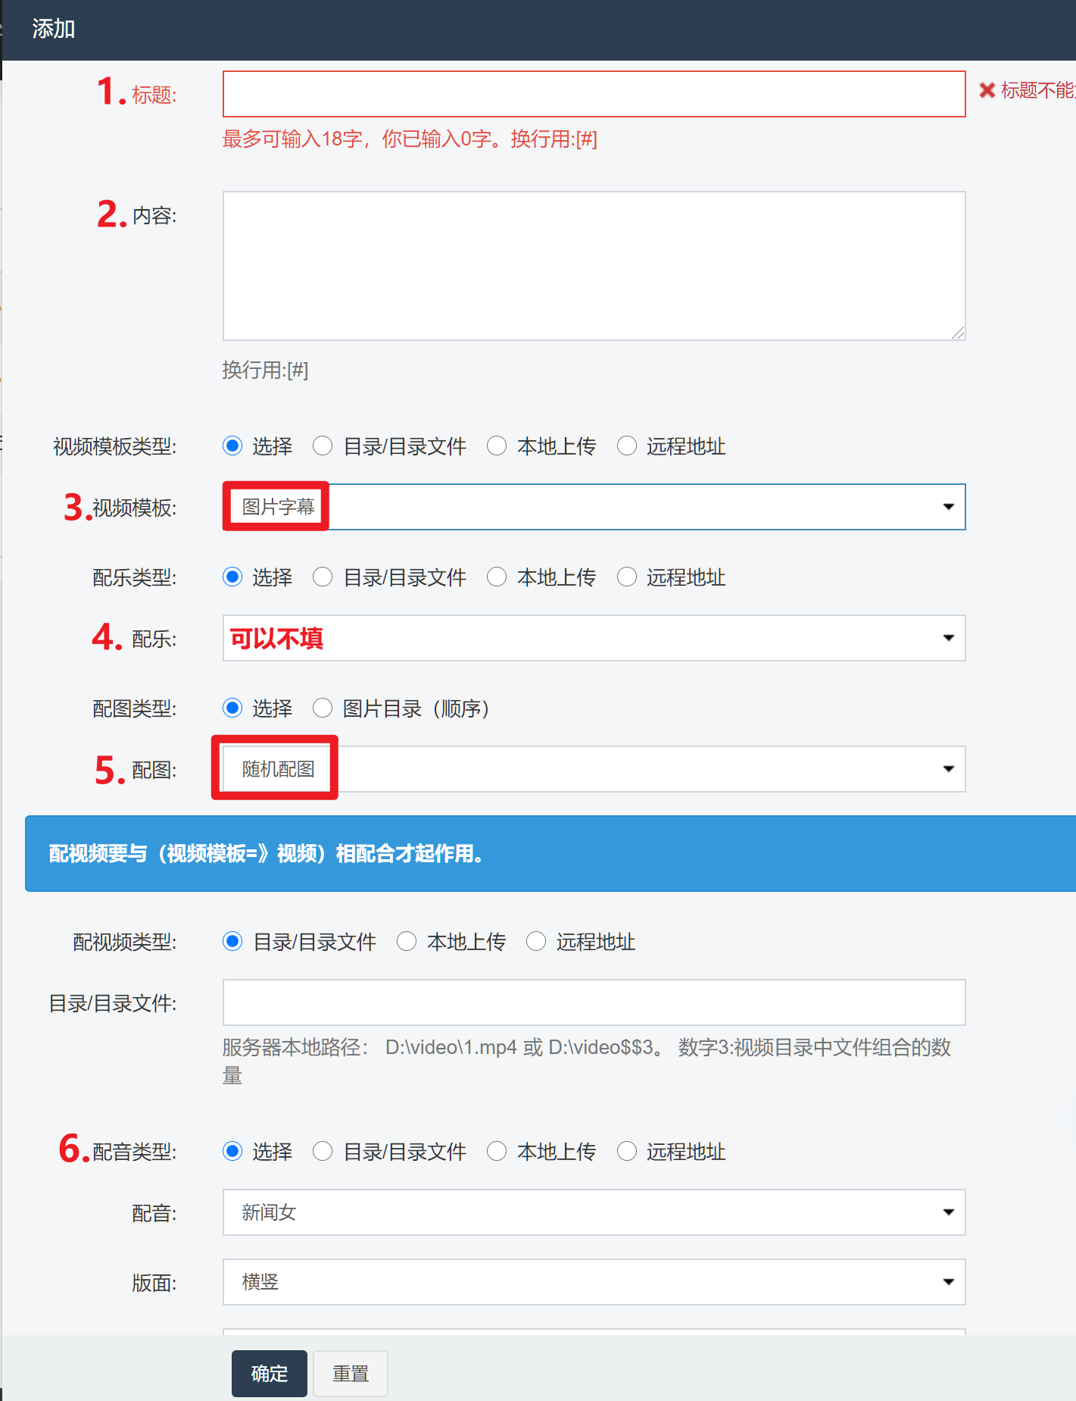Screen dimensions: 1076x1401
Task: Select 目录/目录文件 radio for 配乐类型
Action: (x=323, y=577)
